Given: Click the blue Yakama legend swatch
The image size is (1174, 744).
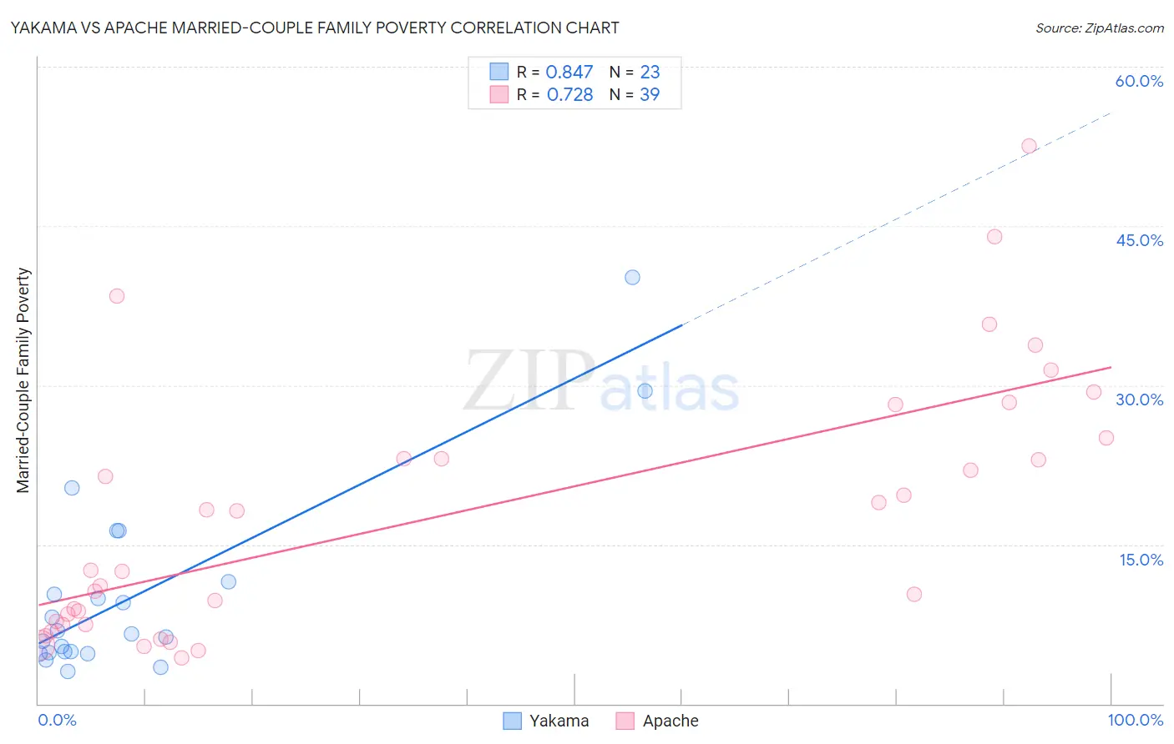Looking at the screenshot, I should tap(512, 721).
